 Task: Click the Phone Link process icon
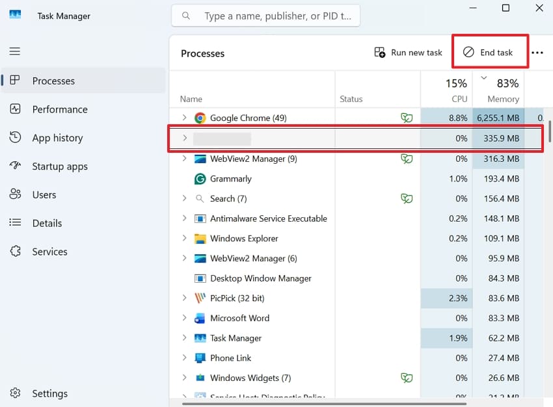[x=200, y=358]
